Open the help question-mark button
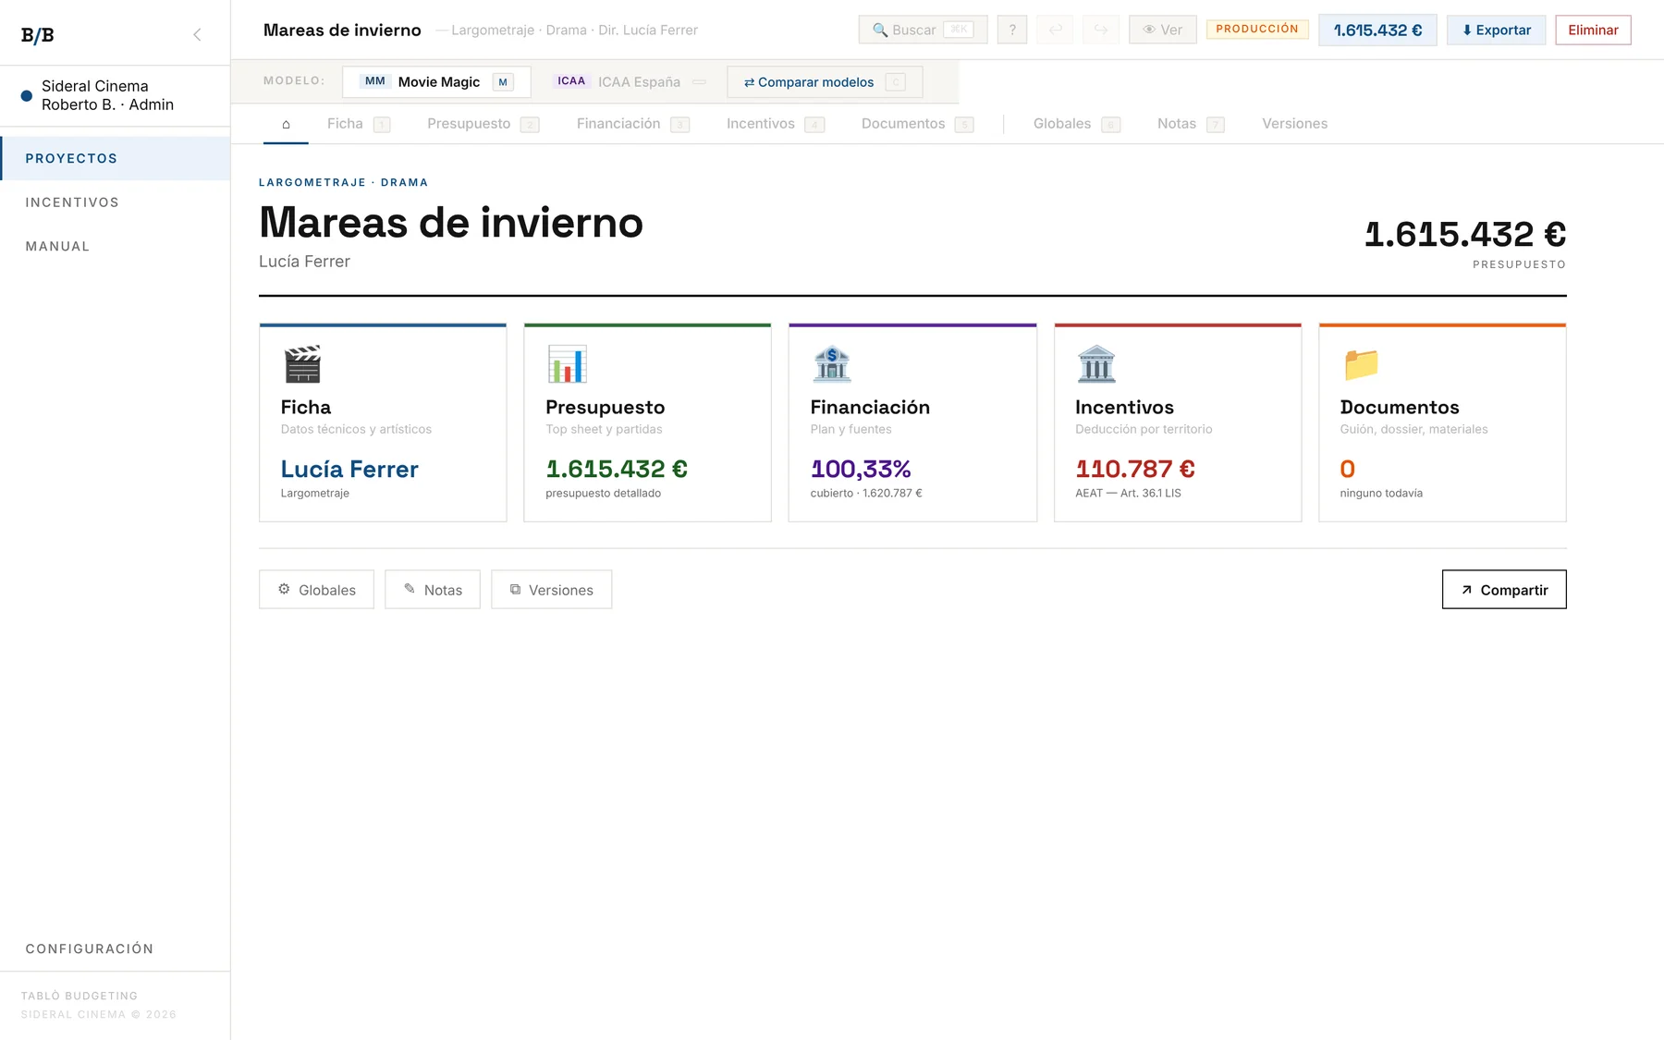 (1012, 30)
